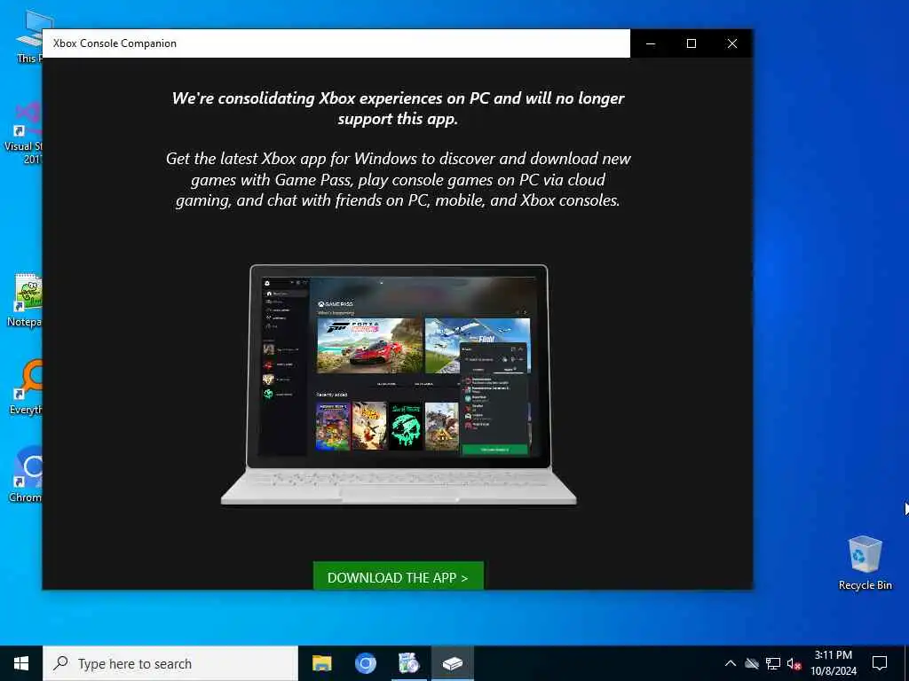Close the Xbox Console Companion window
Image resolution: width=909 pixels, height=681 pixels.
[732, 43]
